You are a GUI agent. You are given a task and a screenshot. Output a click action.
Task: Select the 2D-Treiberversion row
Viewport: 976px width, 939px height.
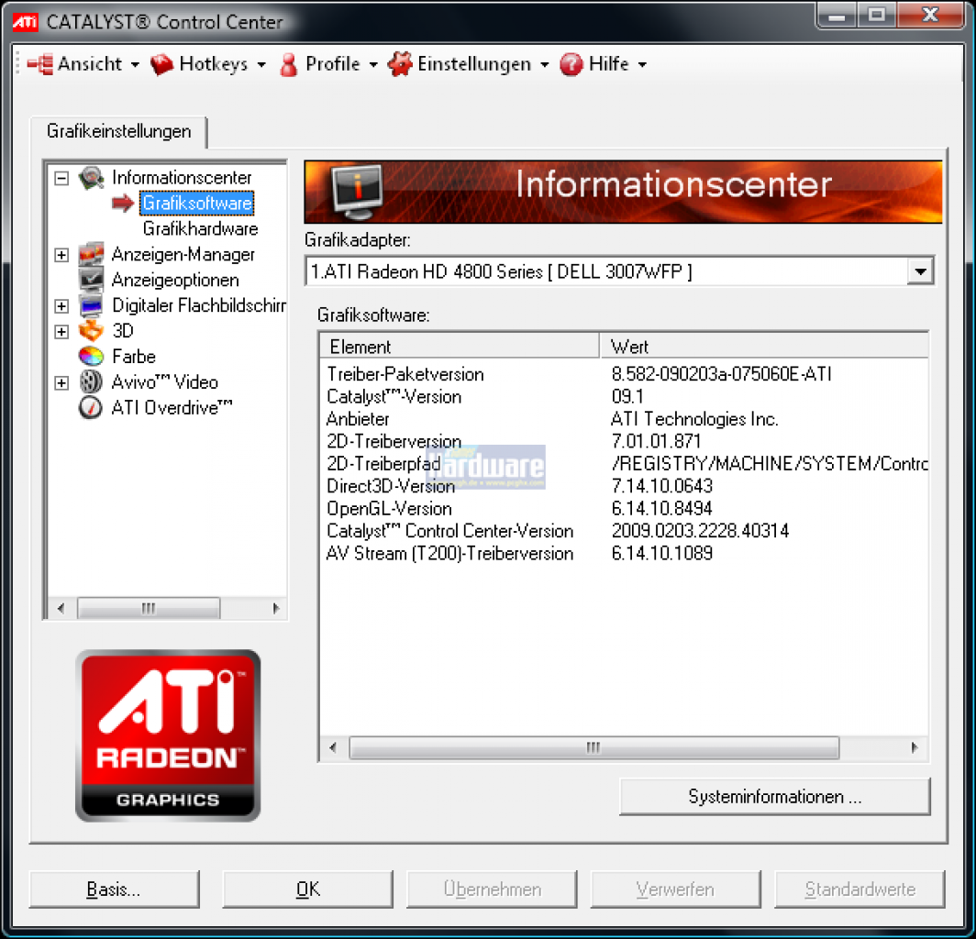click(x=624, y=441)
